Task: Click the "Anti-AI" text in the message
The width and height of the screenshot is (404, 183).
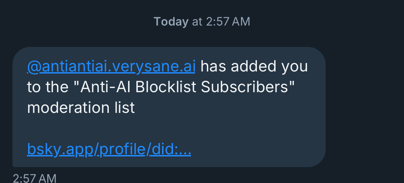Action: [105, 87]
